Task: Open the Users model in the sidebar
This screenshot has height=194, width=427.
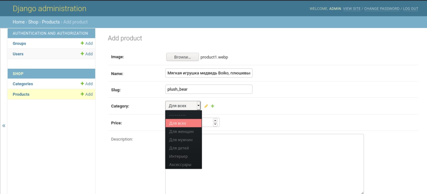Action: (x=18, y=54)
